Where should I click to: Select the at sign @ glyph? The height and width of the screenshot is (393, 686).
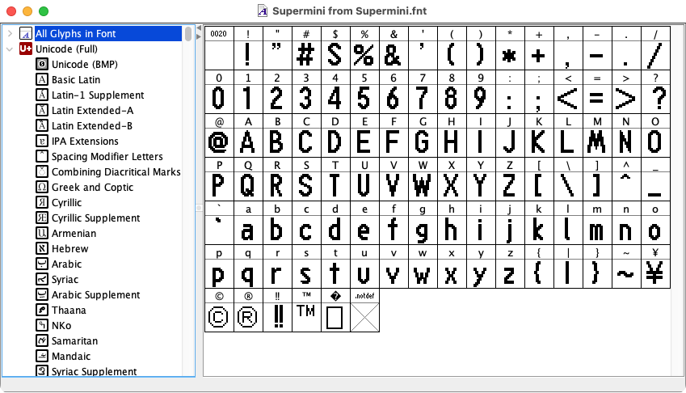(x=219, y=136)
